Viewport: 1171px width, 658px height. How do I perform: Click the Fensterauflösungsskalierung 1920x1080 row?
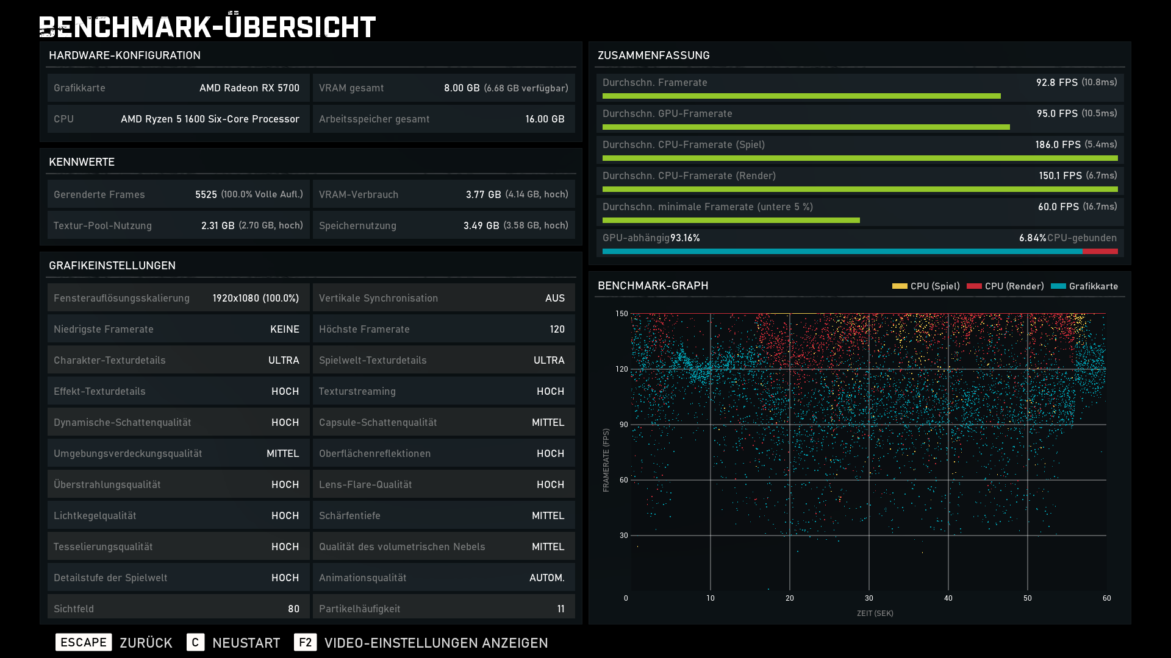point(178,298)
